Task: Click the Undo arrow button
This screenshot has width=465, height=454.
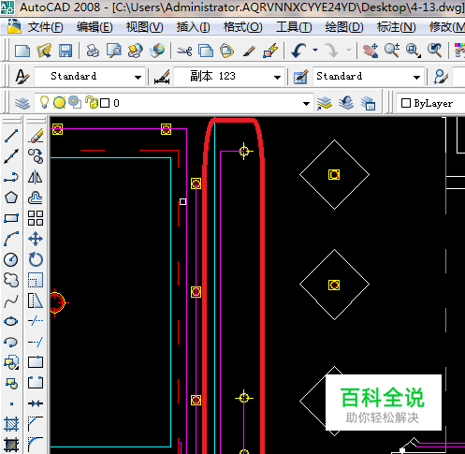Action: pos(298,51)
